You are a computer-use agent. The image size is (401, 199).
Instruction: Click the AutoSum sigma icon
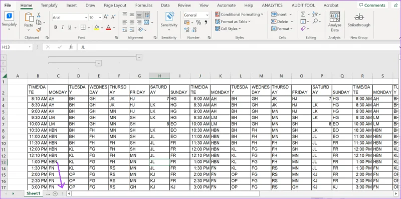(x=303, y=14)
